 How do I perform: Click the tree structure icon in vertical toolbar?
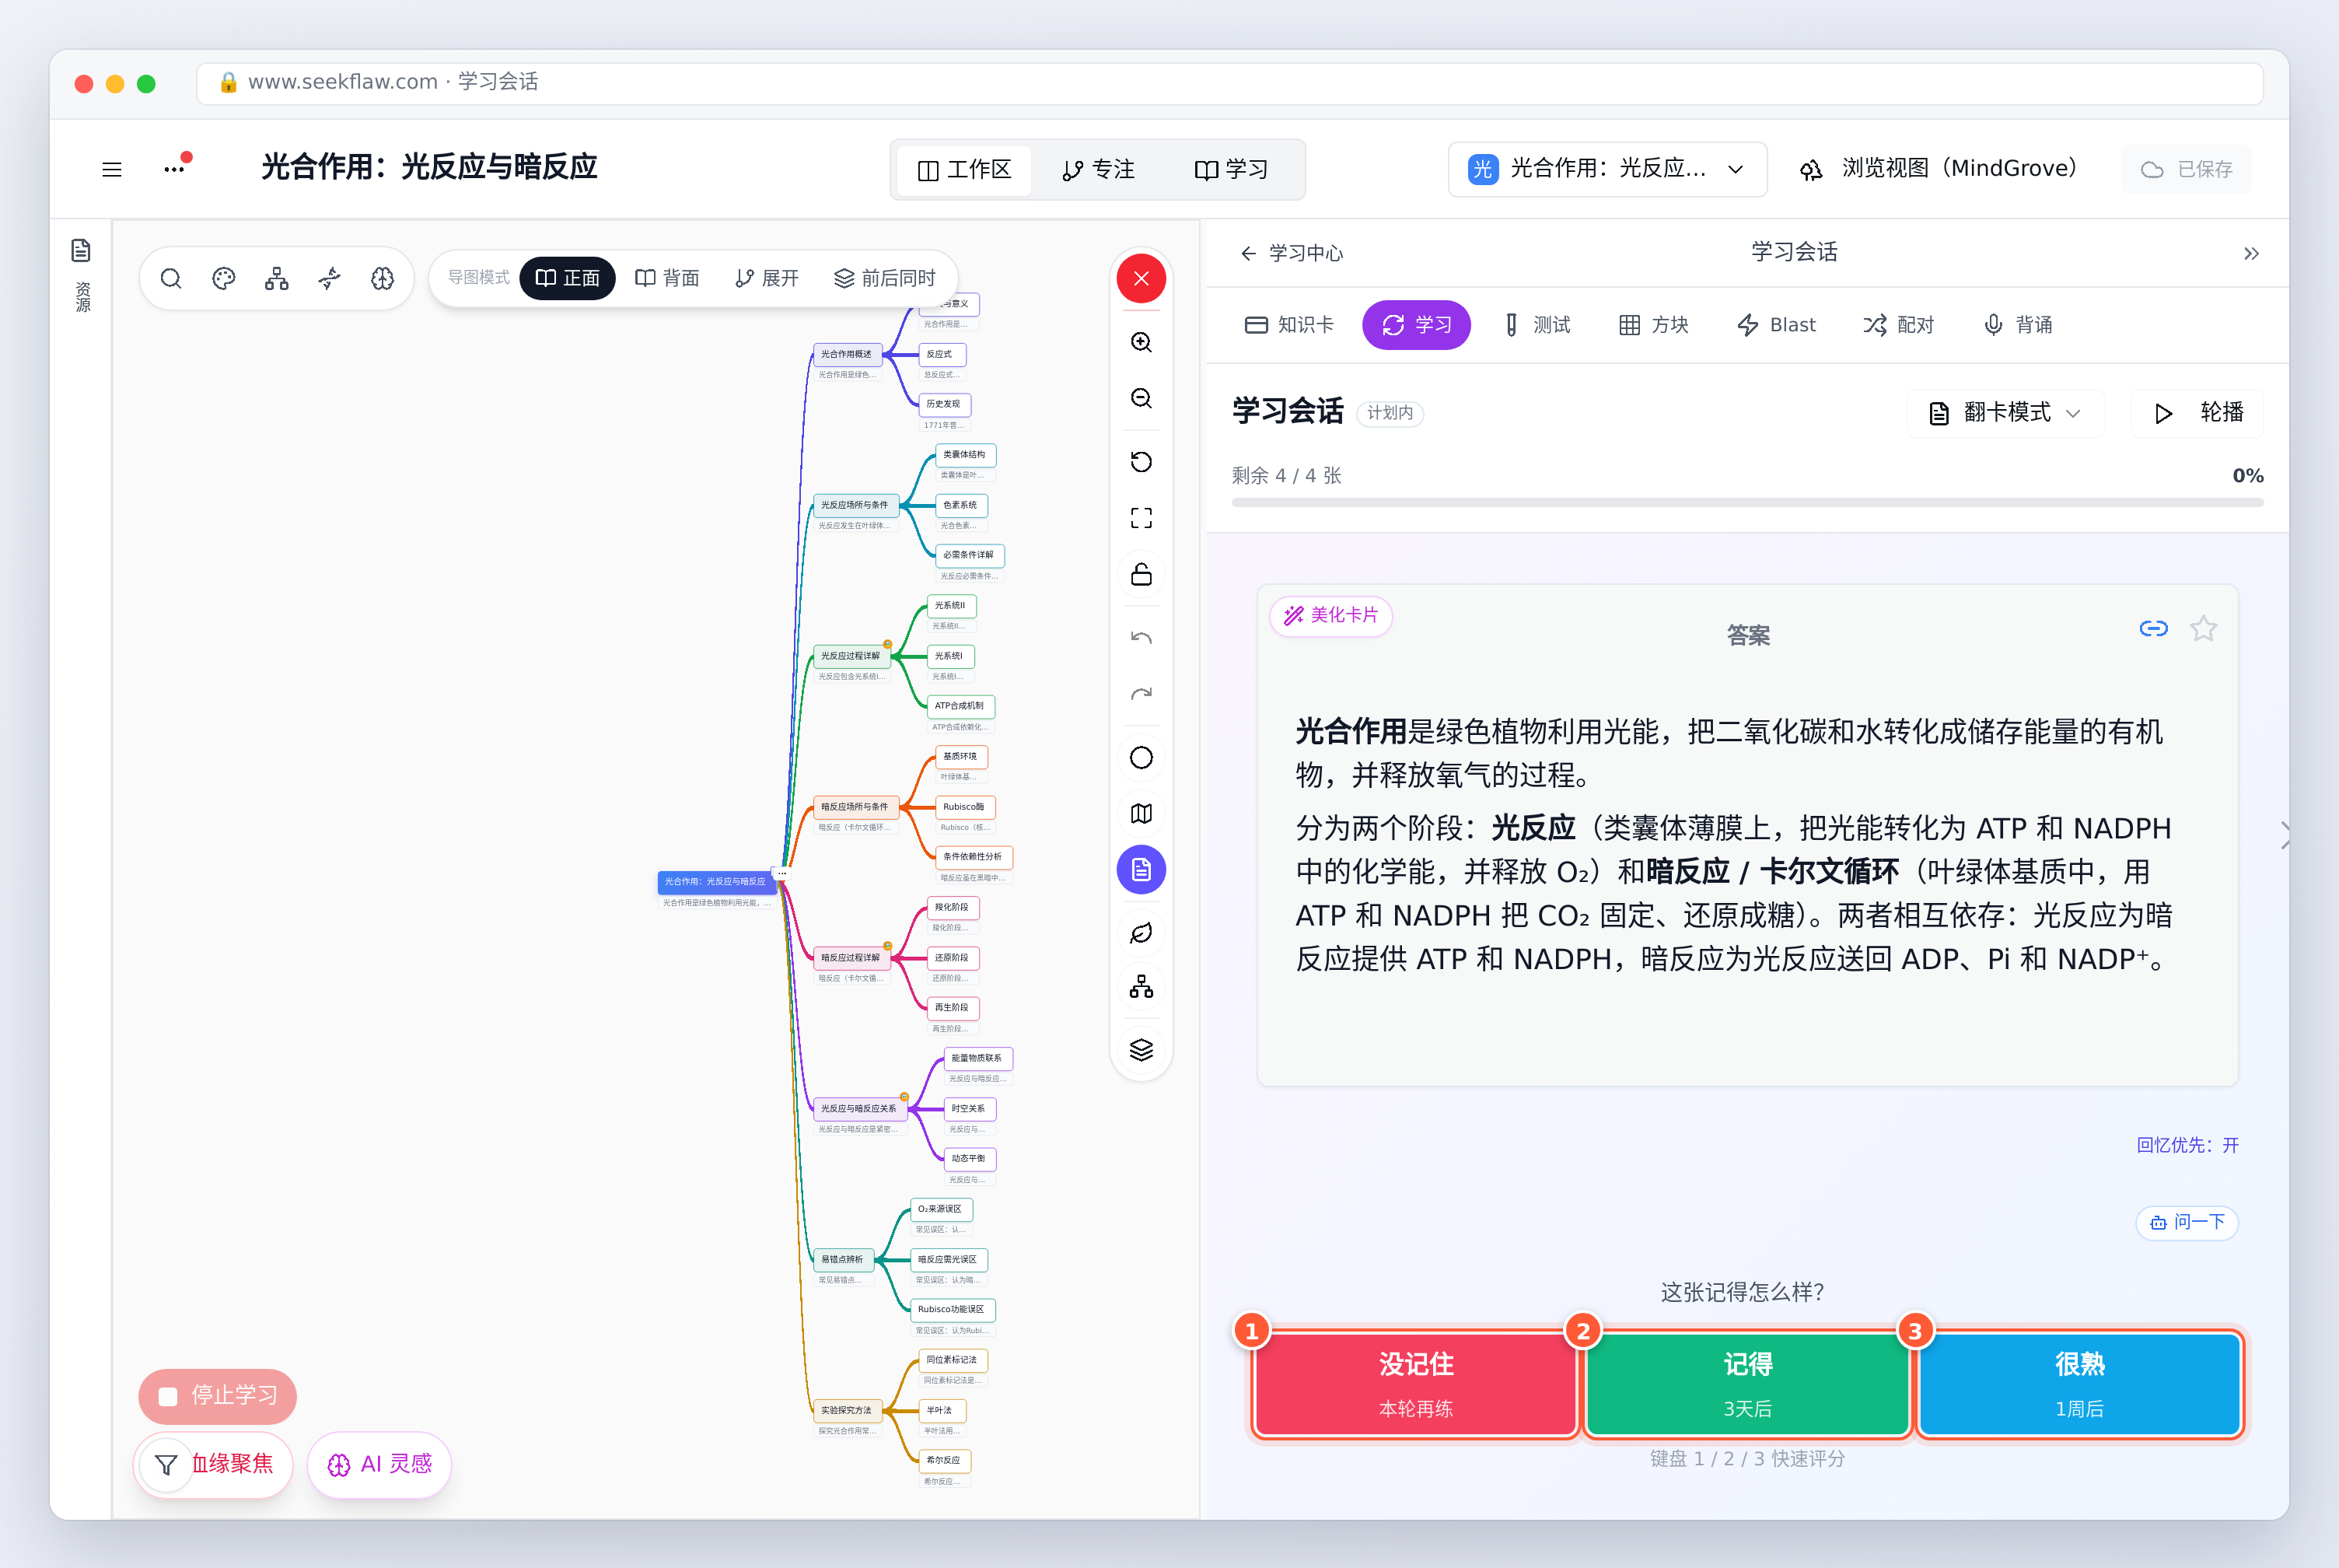(1142, 988)
